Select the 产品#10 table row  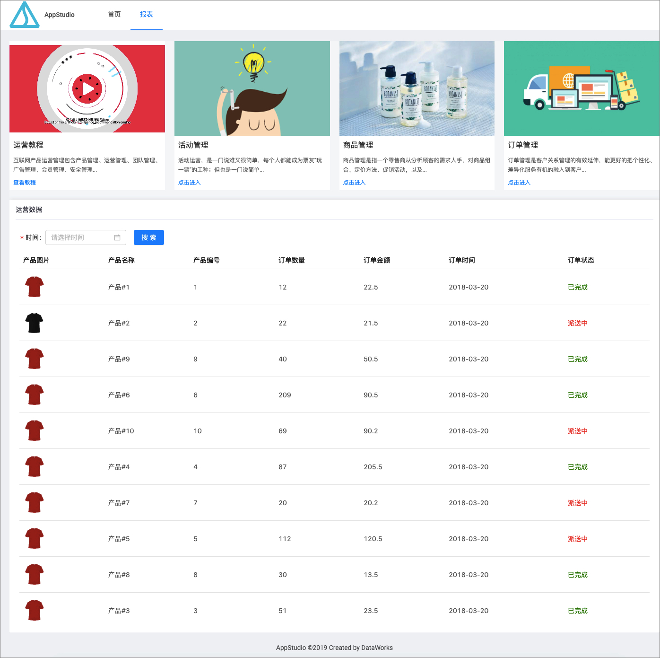[x=334, y=431]
